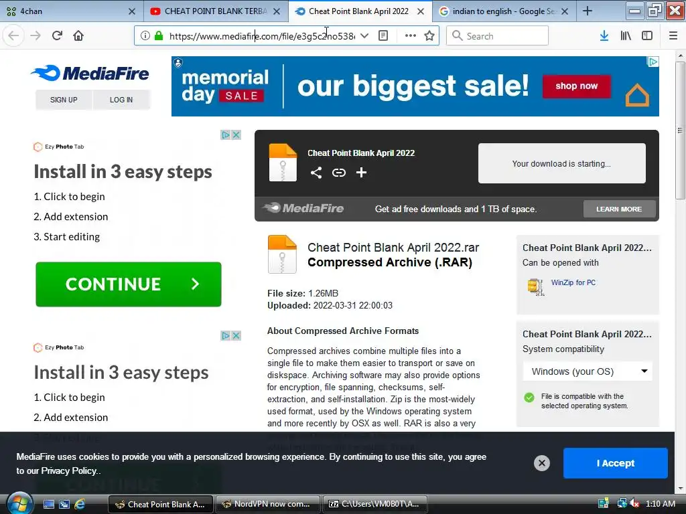Click the green padlock connection icon
This screenshot has width=686, height=514.
click(x=159, y=36)
